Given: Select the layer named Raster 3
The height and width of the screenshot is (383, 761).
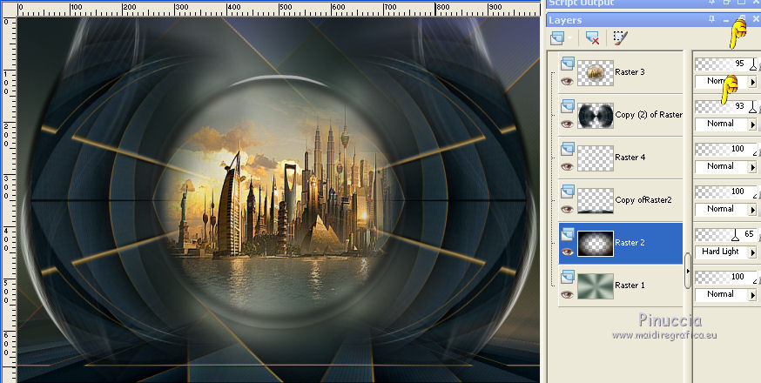Looking at the screenshot, I should click(x=630, y=72).
